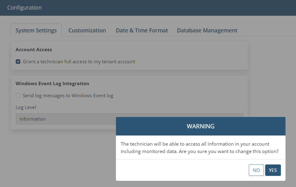Dismiss the warning with the NO button
Image resolution: width=296 pixels, height=187 pixels.
(x=256, y=170)
